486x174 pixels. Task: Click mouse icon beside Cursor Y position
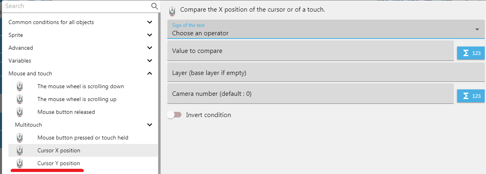20,163
